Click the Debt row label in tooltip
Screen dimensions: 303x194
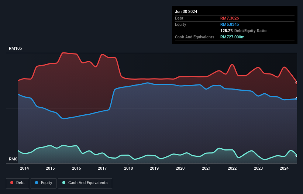179,18
